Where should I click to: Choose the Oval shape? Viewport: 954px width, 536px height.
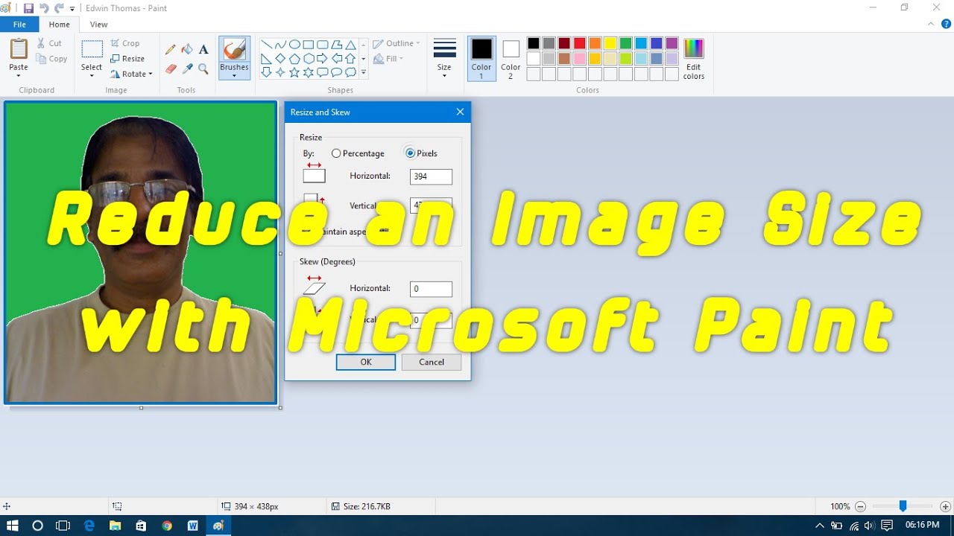(294, 45)
